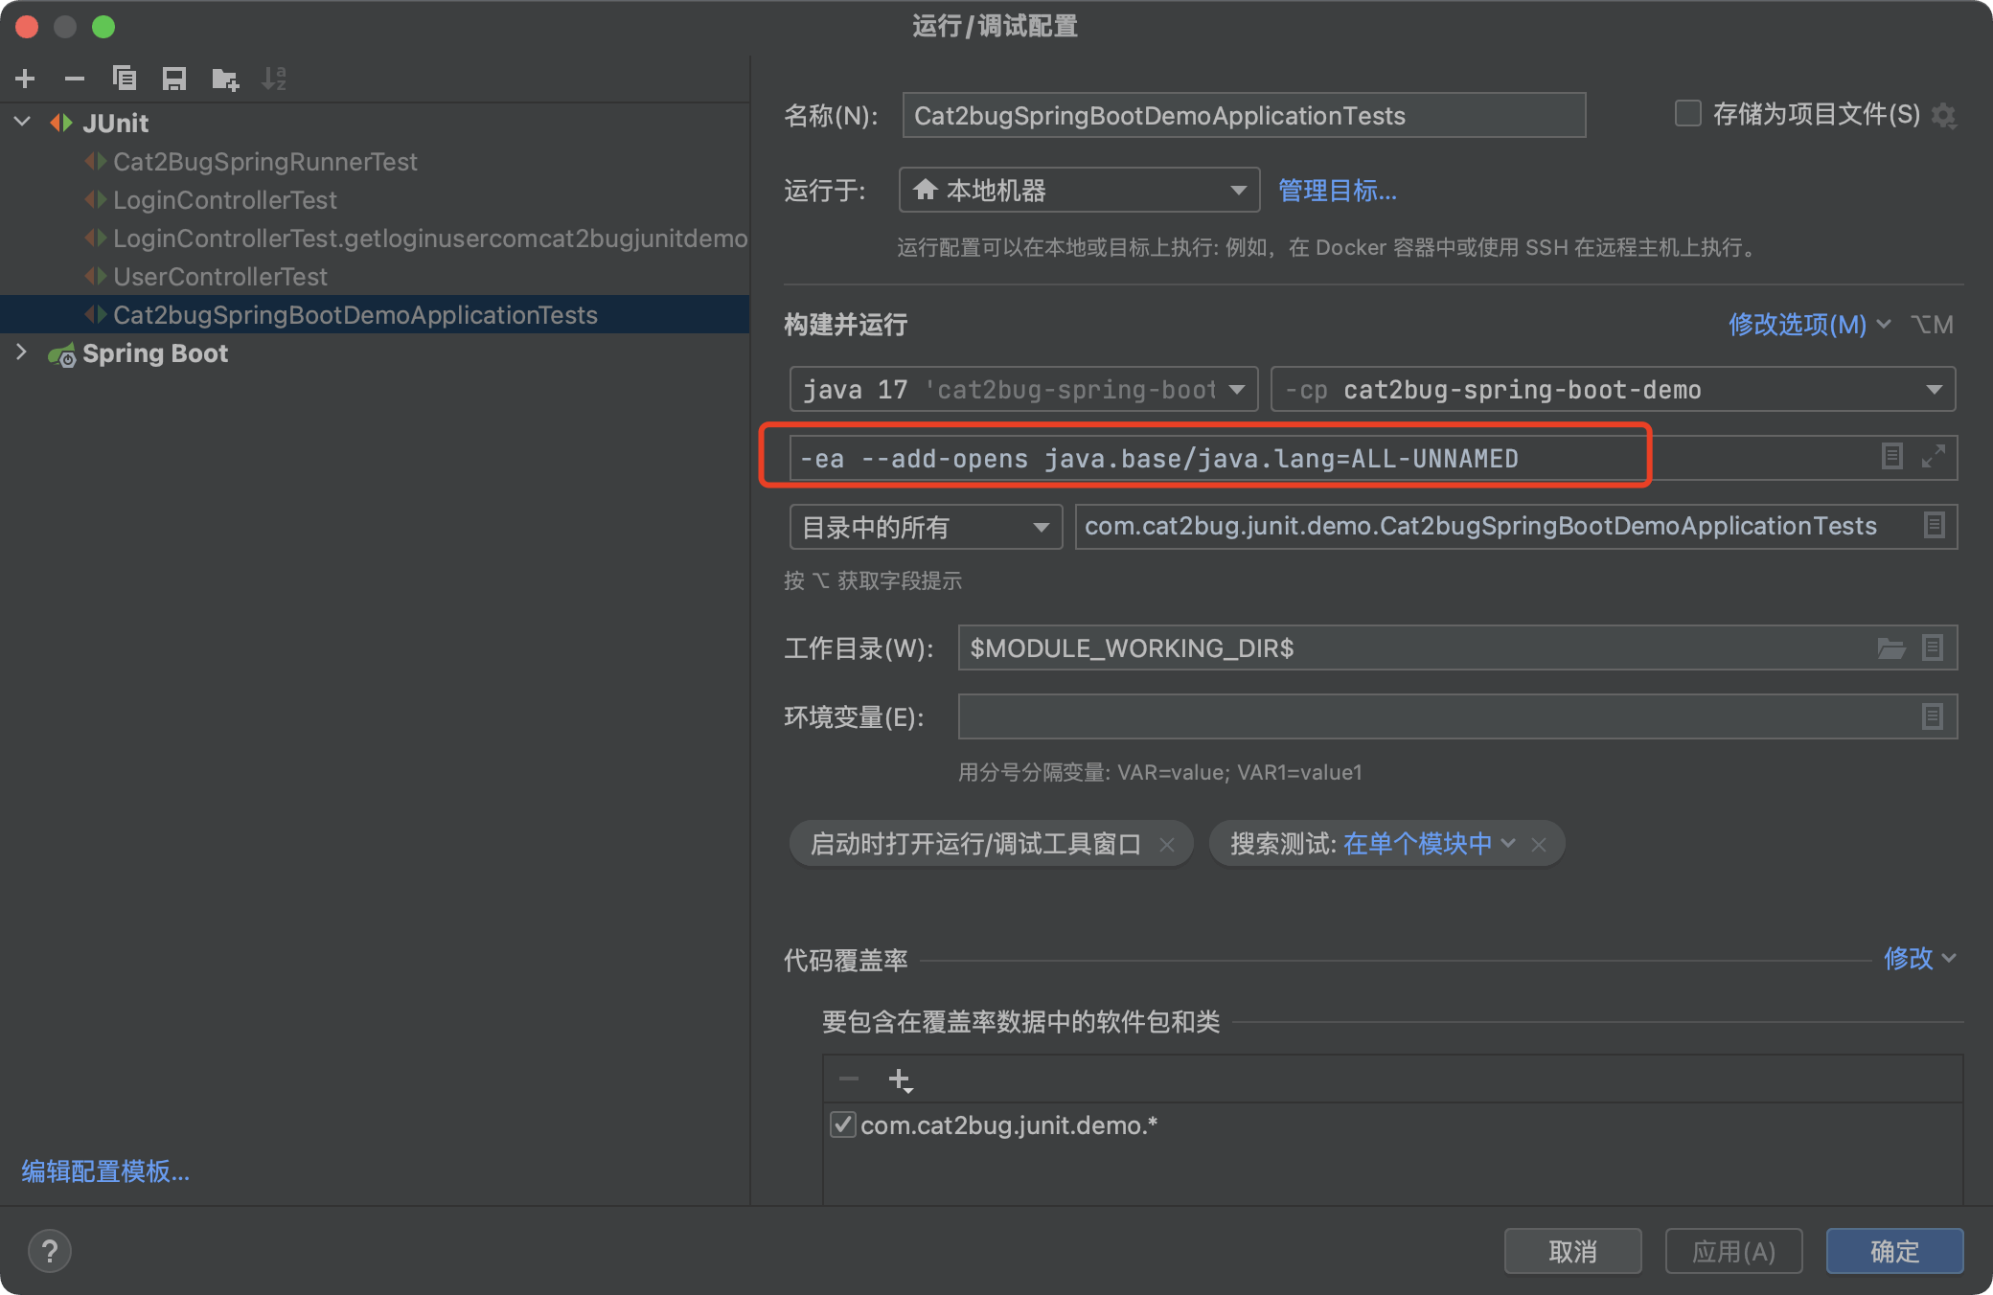
Task: Click the add new configuration plus icon
Action: pos(26,79)
